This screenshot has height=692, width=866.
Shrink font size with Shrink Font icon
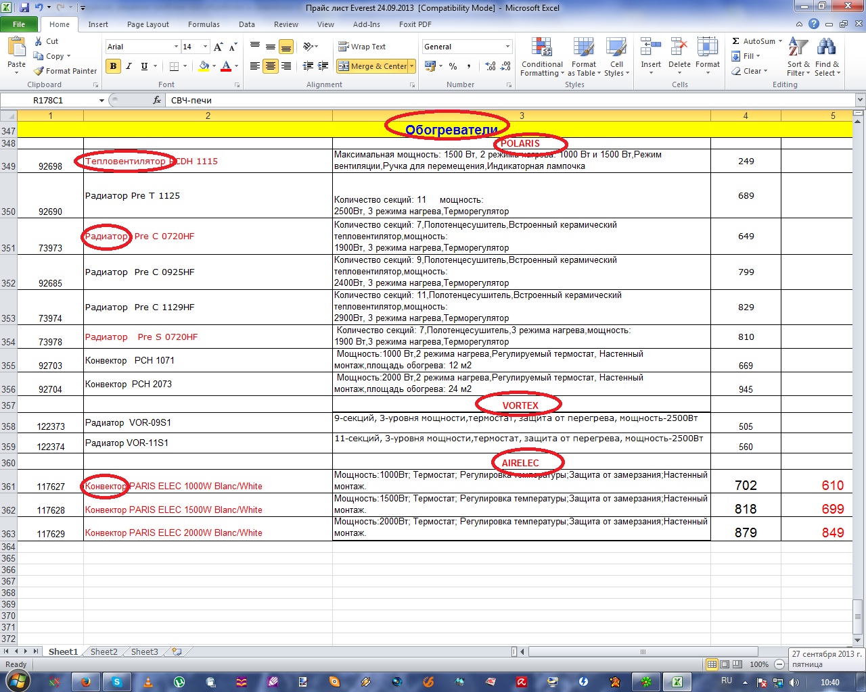point(233,47)
